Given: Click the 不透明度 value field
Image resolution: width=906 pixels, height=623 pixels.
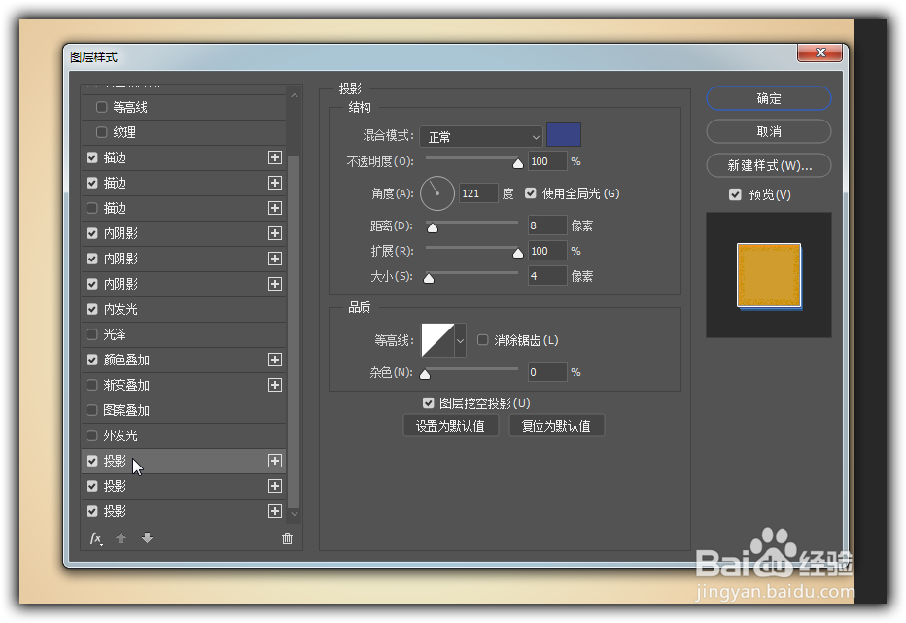Looking at the screenshot, I should (x=547, y=161).
